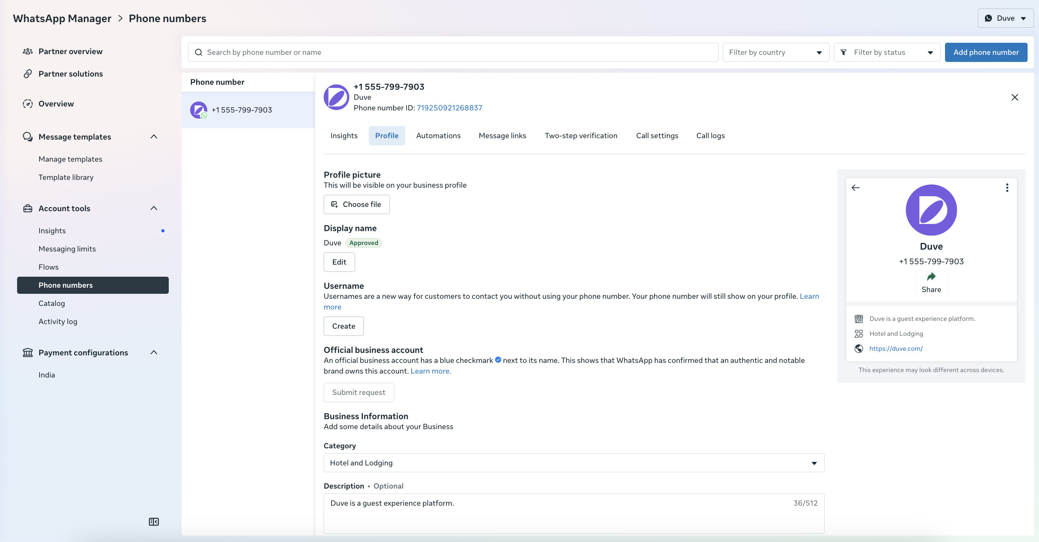The image size is (1039, 542).
Task: Close the phone number details panel
Action: pos(1015,97)
